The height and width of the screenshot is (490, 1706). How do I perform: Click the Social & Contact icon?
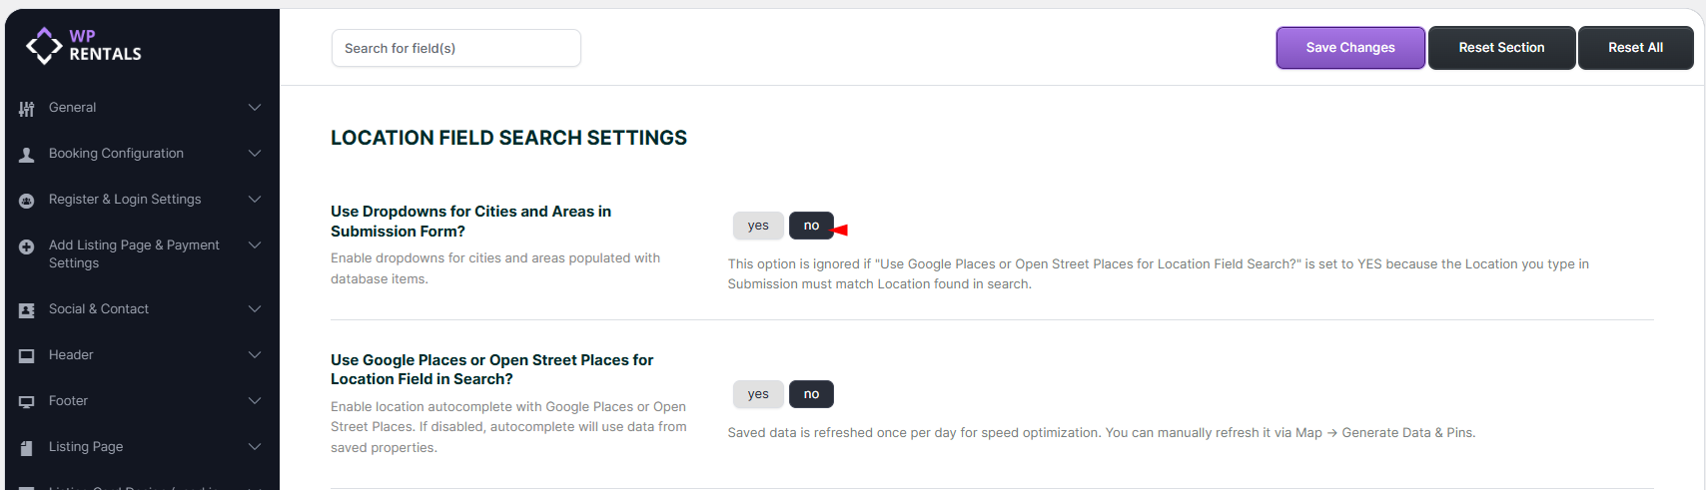(x=27, y=310)
